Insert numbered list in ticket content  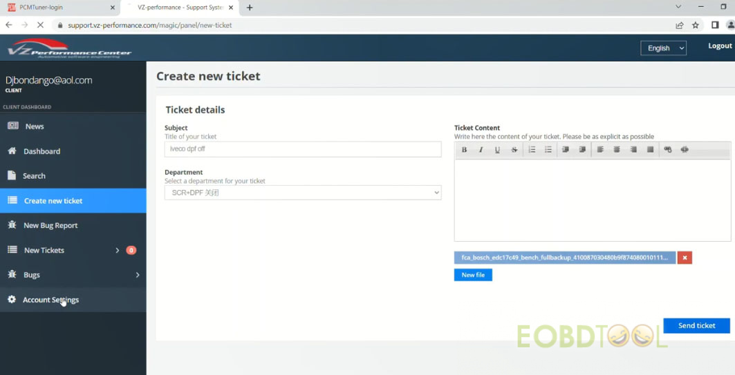[532, 150]
